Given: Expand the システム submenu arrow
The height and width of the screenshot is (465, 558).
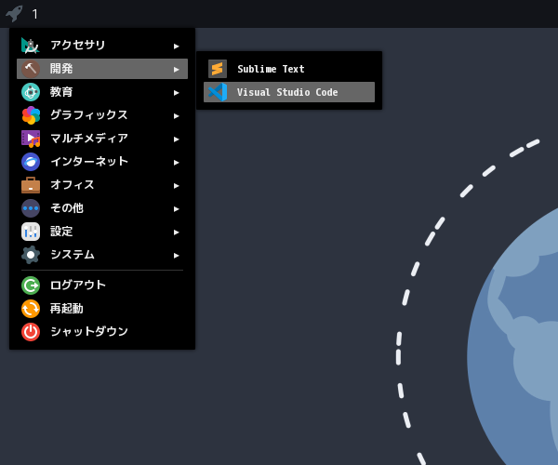Looking at the screenshot, I should click(x=176, y=256).
